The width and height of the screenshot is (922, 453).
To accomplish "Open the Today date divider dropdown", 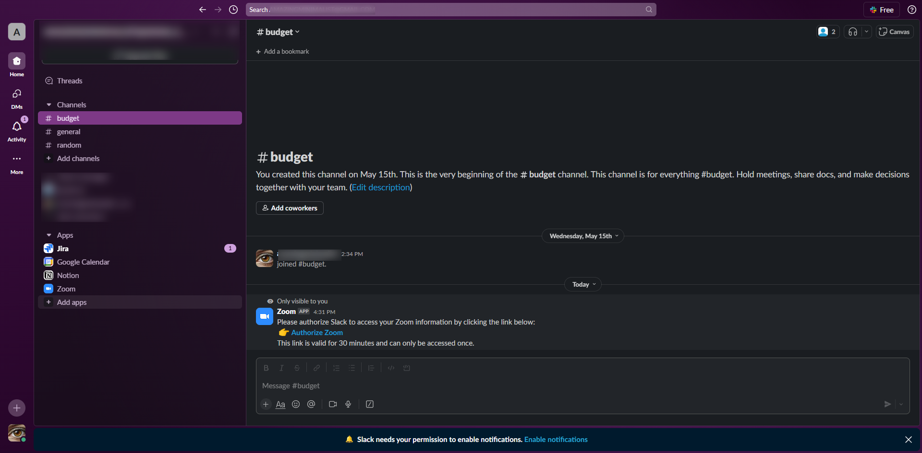I will click(582, 284).
